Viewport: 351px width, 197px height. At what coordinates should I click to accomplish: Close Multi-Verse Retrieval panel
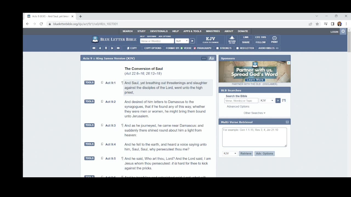tap(287, 122)
